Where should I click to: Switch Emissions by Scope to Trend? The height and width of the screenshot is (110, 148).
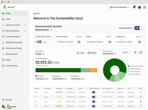click(80, 53)
